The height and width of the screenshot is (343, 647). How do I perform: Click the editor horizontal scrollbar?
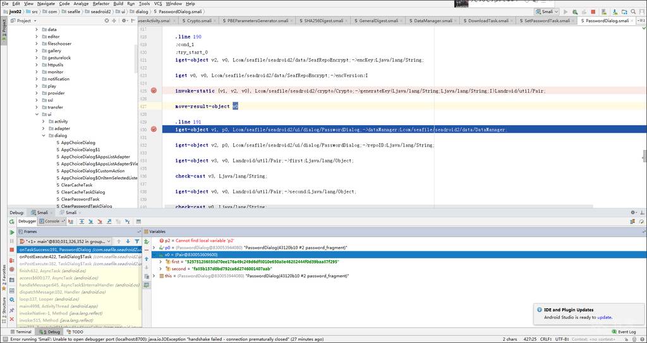pyautogui.click(x=378, y=206)
